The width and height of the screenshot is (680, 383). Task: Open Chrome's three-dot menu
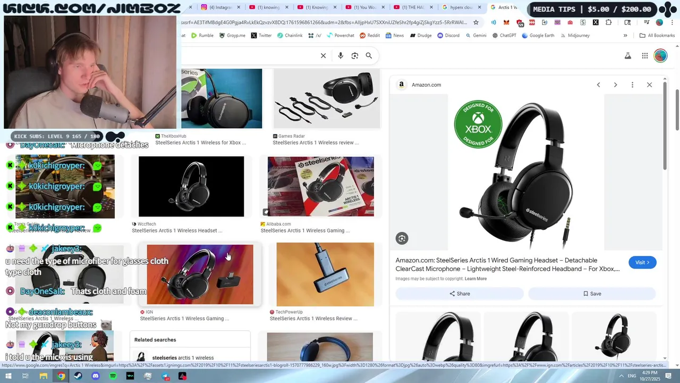coord(671,22)
